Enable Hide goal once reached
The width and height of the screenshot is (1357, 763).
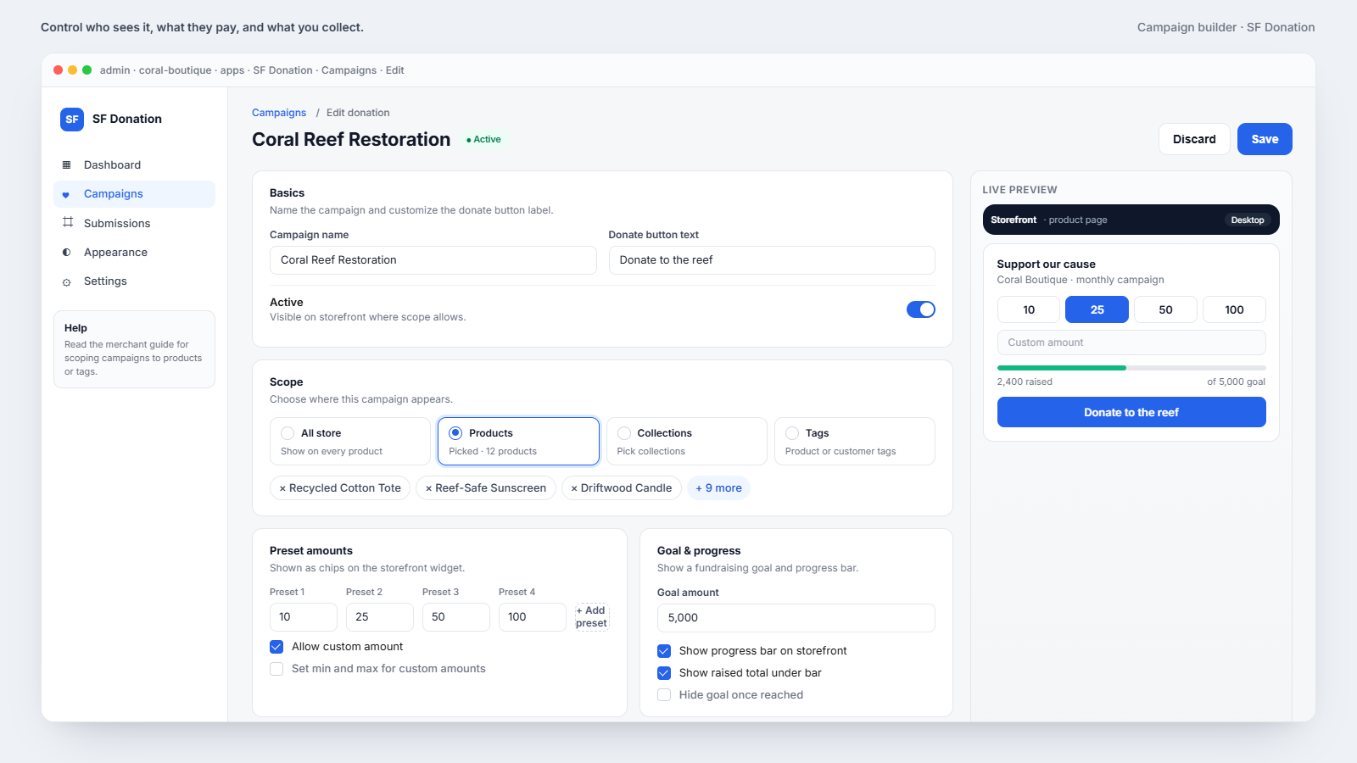coord(664,695)
